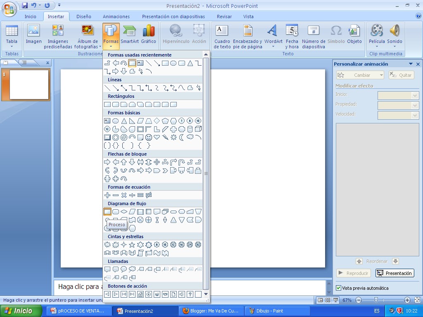Open Presentación con diapositivas tab
The height and width of the screenshot is (317, 423).
tap(173, 17)
